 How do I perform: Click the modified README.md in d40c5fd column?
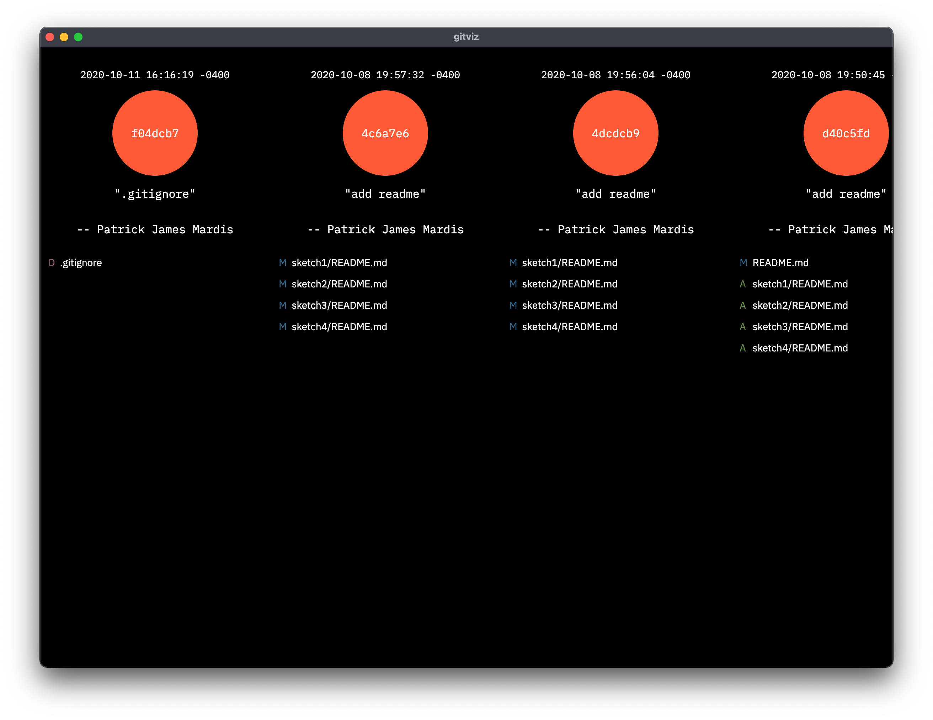[x=780, y=263]
